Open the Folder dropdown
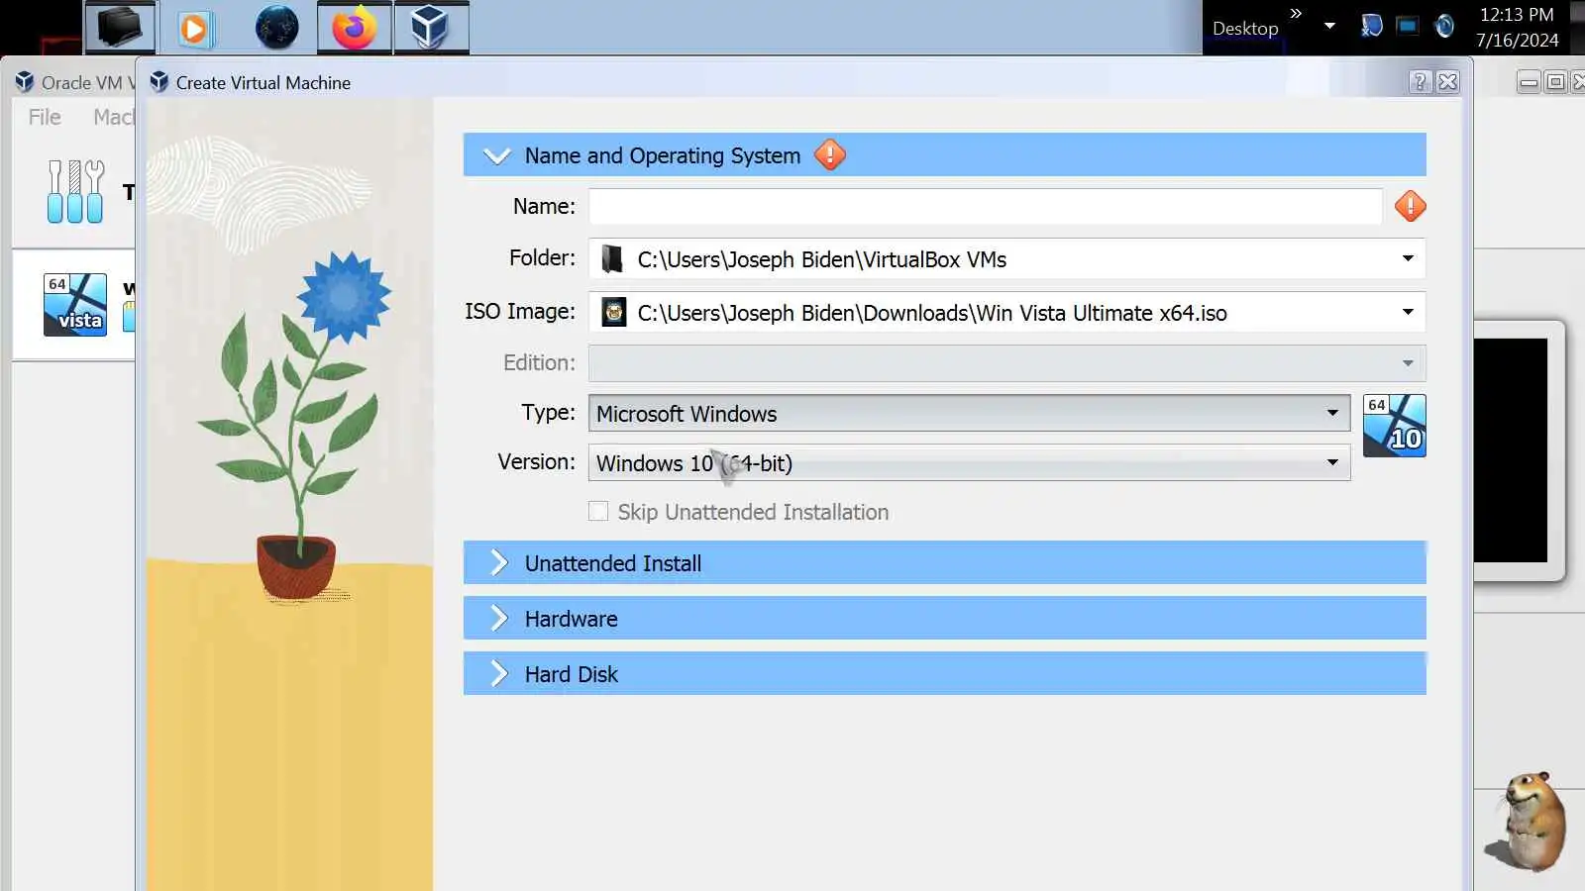 pyautogui.click(x=1408, y=258)
